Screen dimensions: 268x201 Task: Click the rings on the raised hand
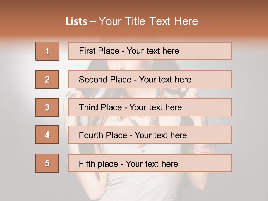pos(72,94)
